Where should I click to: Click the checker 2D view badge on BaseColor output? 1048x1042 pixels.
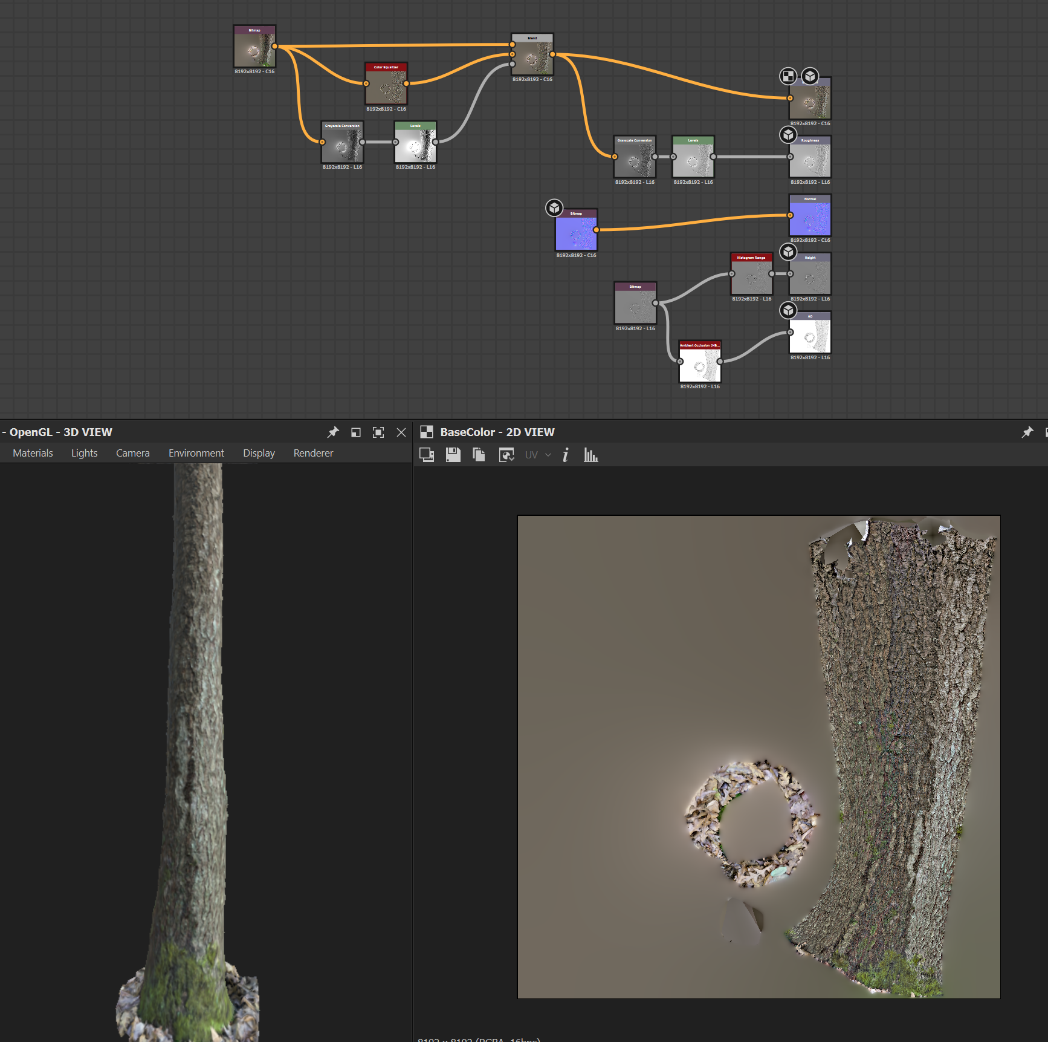[x=788, y=76]
